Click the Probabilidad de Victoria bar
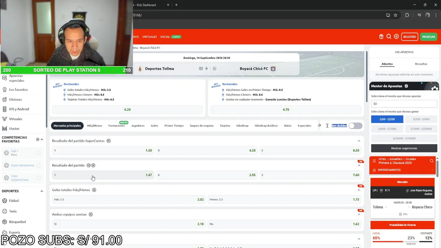Image resolution: width=441 pixels, height=248 pixels. coord(402,241)
